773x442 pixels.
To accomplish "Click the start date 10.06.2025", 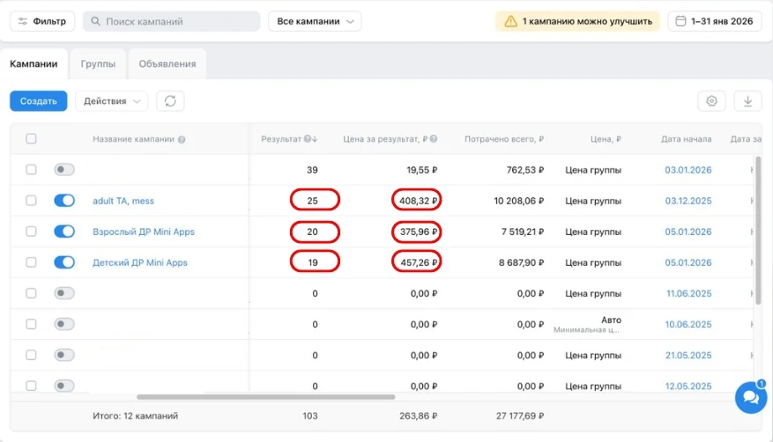I will point(688,324).
